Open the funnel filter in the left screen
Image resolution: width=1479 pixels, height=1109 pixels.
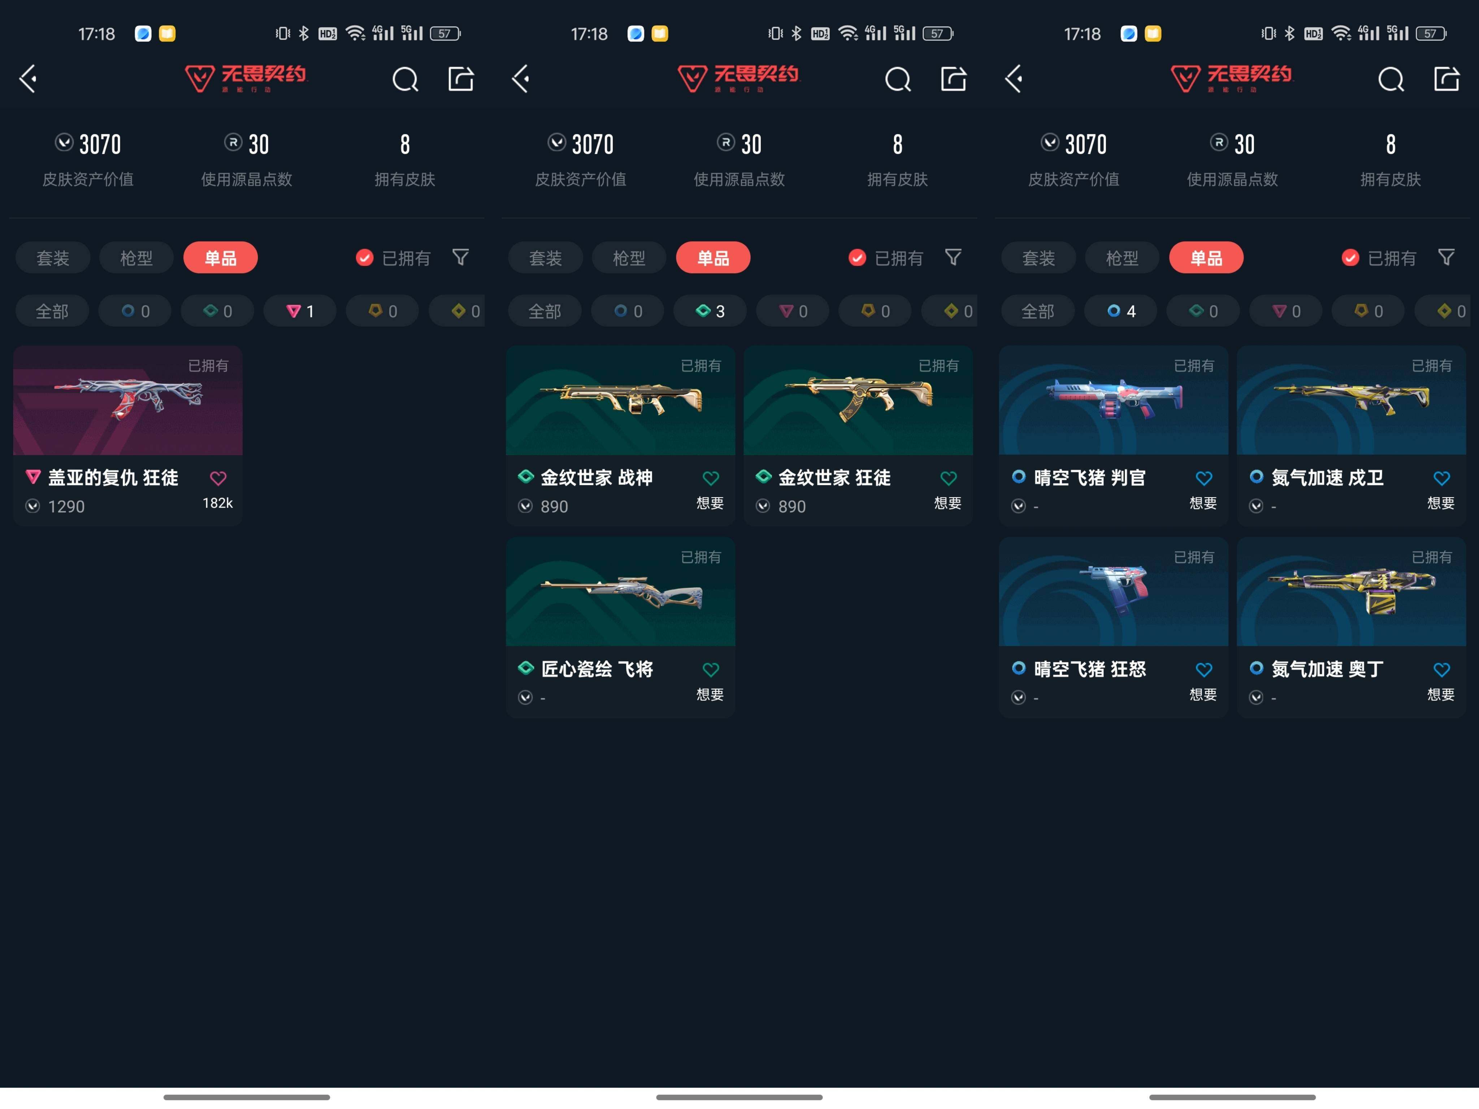(x=460, y=257)
